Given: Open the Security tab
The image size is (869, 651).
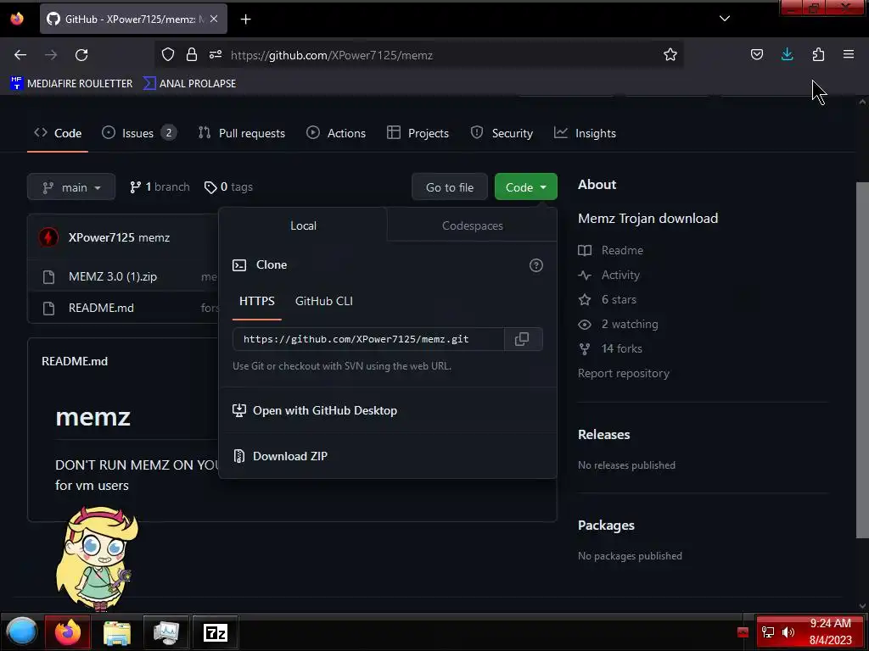Looking at the screenshot, I should click(502, 133).
